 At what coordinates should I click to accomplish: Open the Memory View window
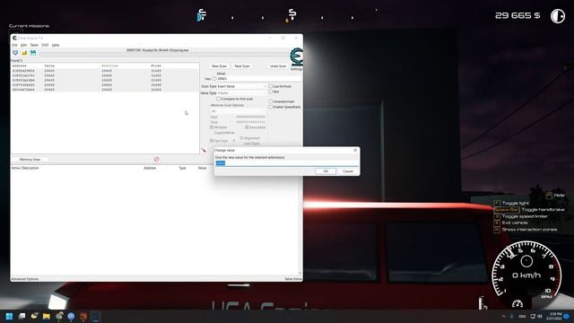coord(30,160)
